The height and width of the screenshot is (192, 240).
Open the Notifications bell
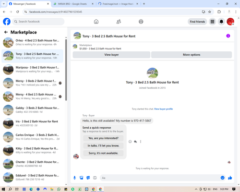click(221, 22)
